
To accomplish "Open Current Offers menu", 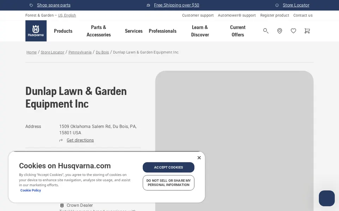I will tap(238, 31).
